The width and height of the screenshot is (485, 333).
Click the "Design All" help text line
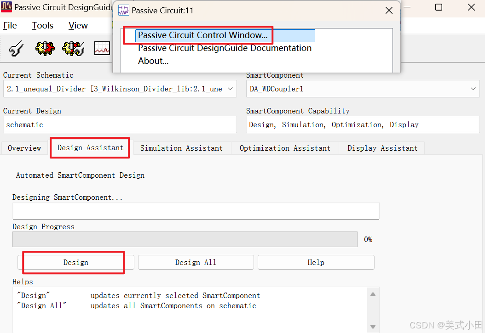coord(137,306)
